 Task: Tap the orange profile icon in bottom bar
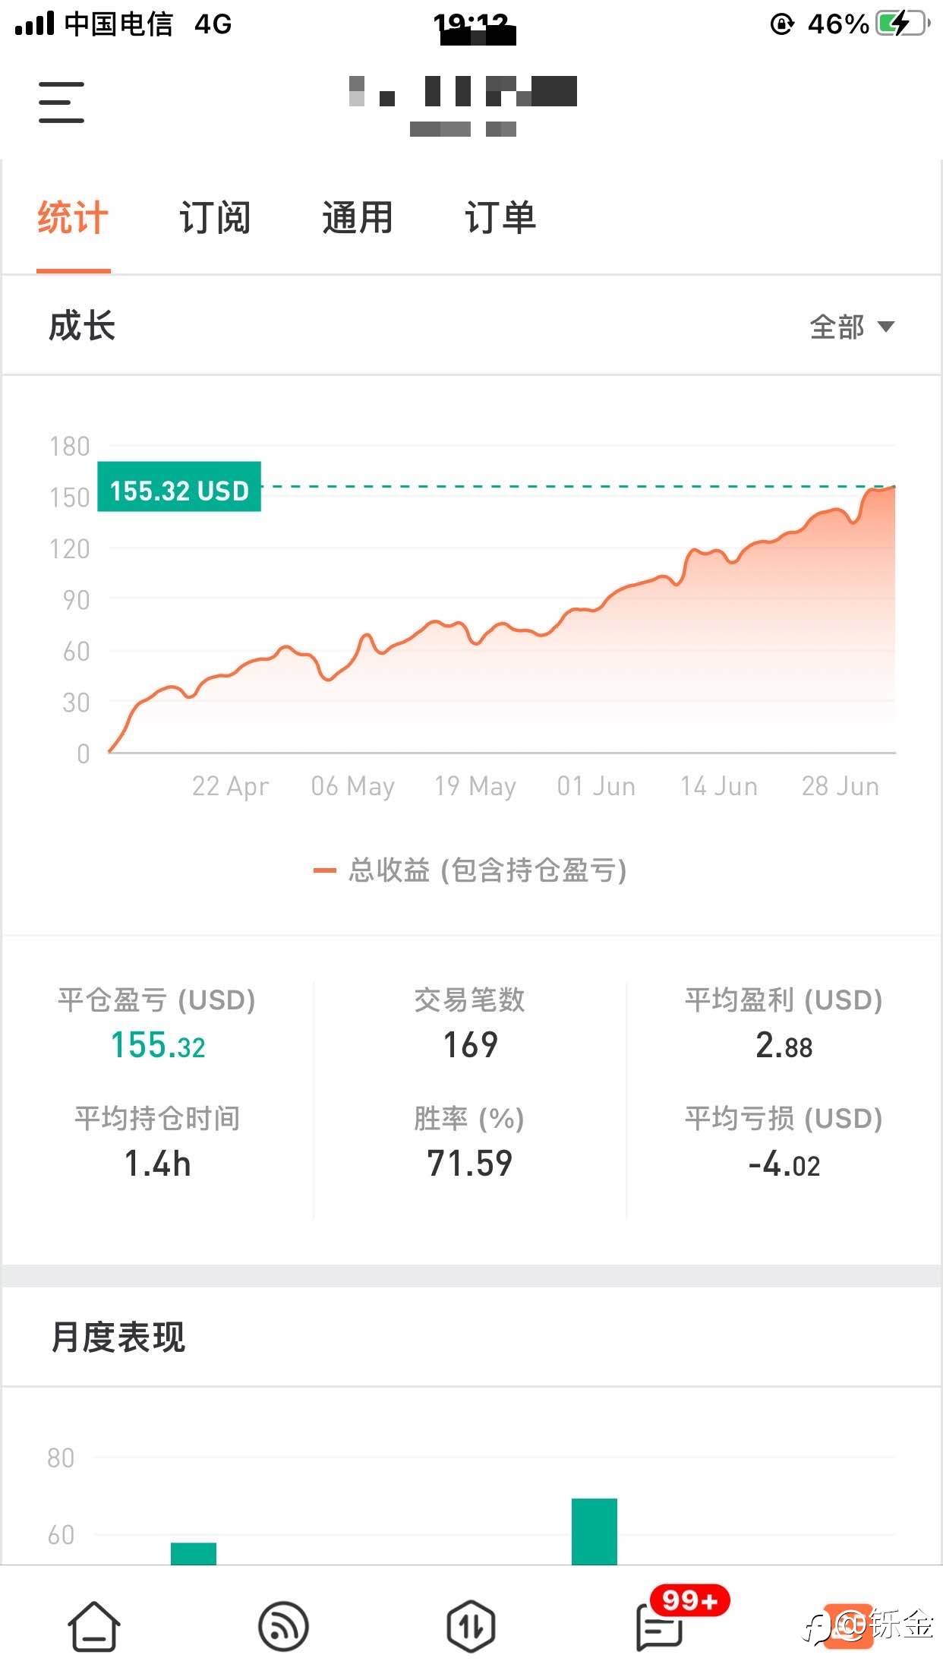(x=848, y=1627)
